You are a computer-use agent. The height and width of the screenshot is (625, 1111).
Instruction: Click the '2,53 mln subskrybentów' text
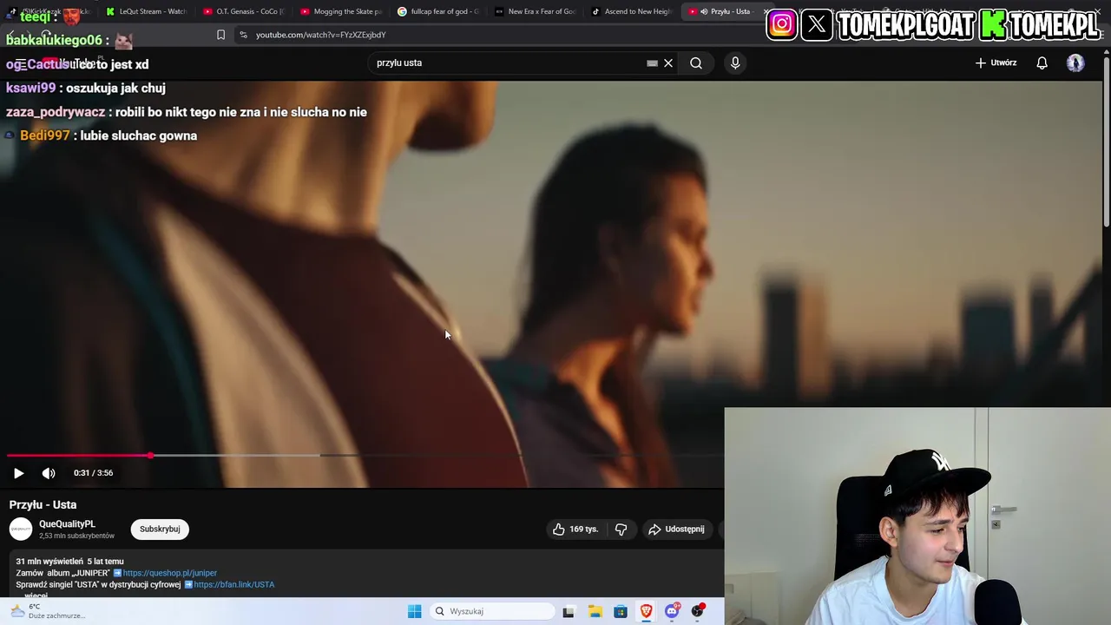(76, 536)
